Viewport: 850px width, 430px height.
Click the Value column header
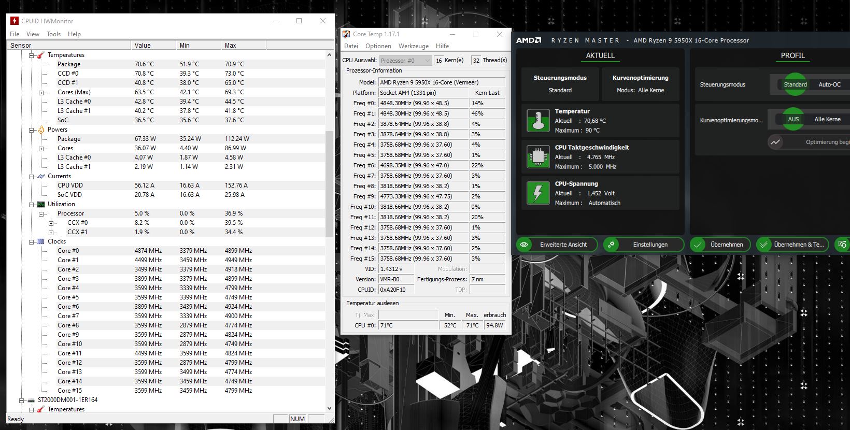tap(153, 46)
